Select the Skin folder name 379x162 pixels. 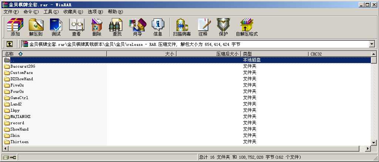click(15, 135)
